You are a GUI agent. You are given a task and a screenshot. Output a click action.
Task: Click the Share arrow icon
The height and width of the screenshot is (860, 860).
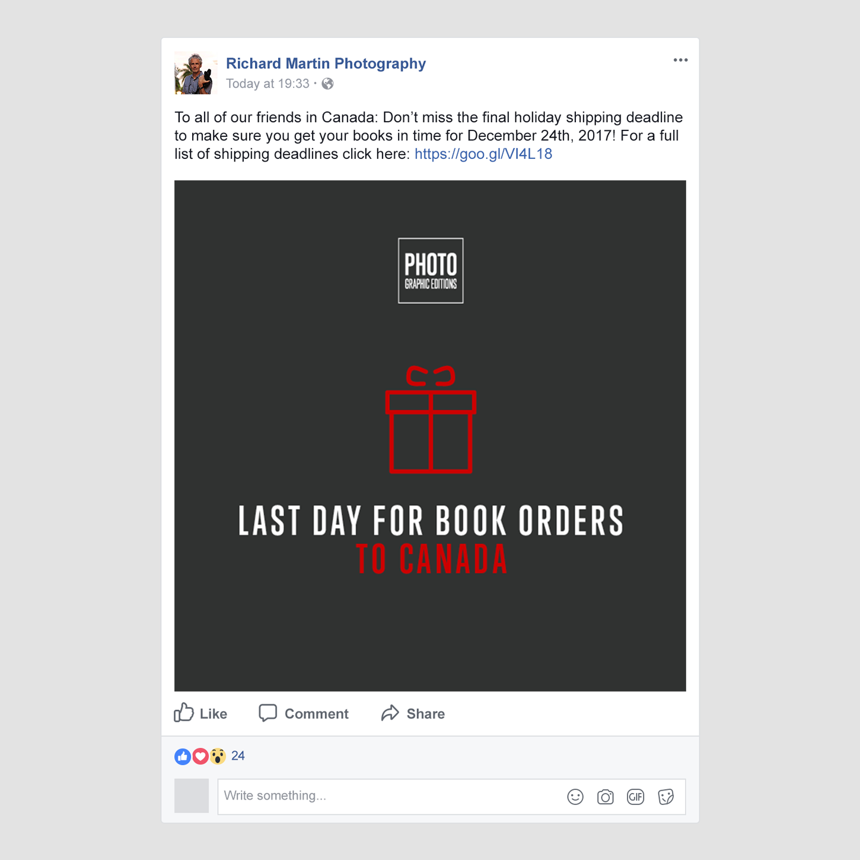[x=390, y=713]
